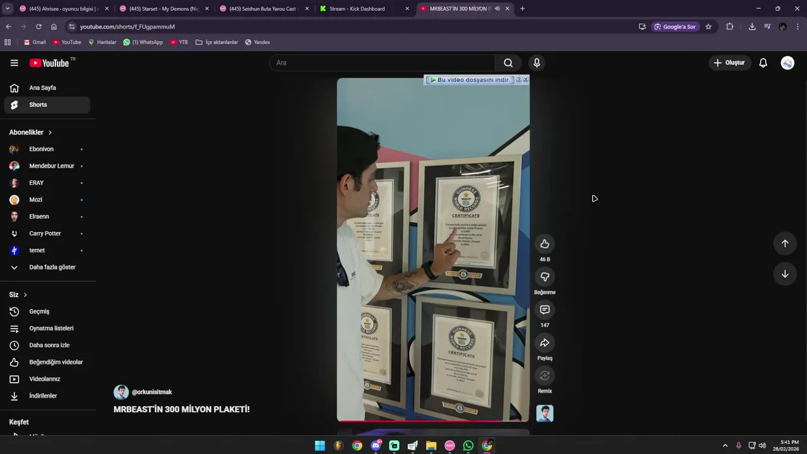This screenshot has height=454, width=807.
Task: Click the Remix icon
Action: 545,376
